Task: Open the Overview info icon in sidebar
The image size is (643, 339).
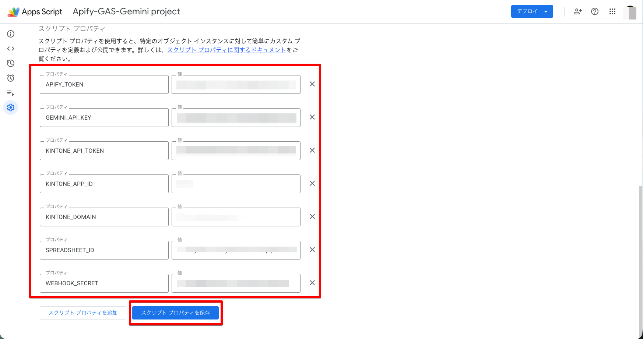Action: (x=11, y=34)
